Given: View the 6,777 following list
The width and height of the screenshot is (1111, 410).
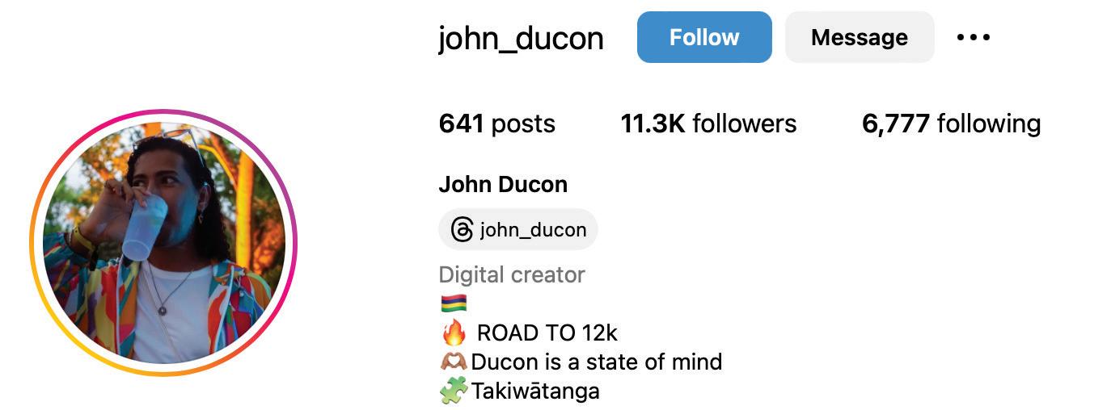Looking at the screenshot, I should tap(952, 123).
